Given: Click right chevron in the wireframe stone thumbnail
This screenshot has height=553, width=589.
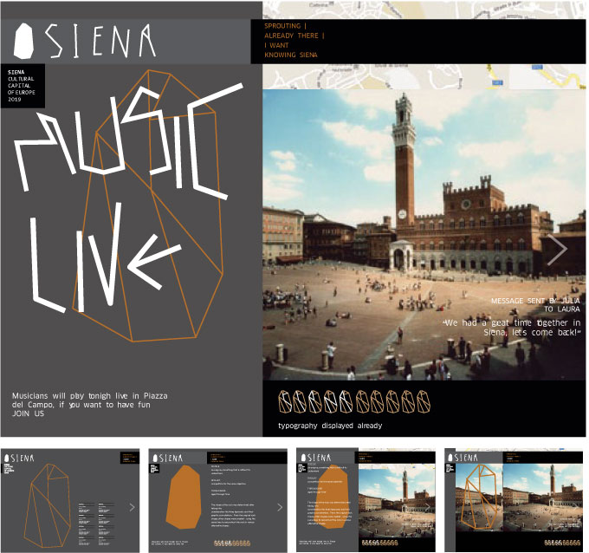Looking at the screenshot, I should pos(132,508).
